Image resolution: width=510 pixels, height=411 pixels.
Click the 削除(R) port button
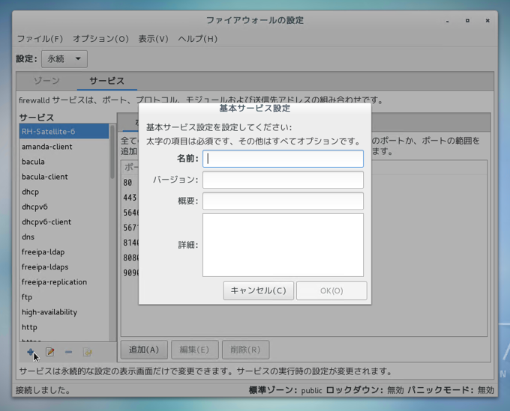(245, 350)
